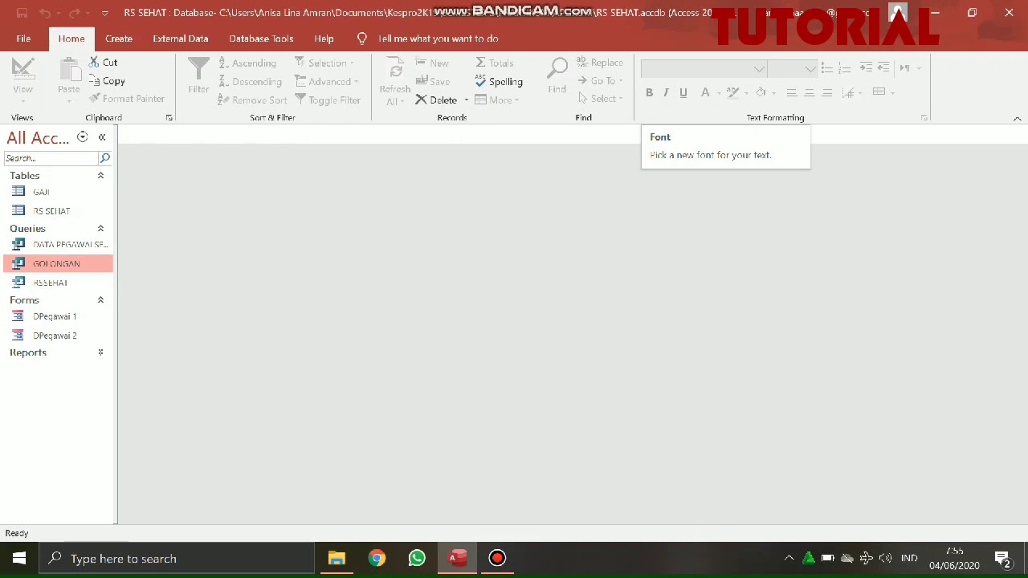
Task: Click Save record in Records group
Action: [432, 81]
